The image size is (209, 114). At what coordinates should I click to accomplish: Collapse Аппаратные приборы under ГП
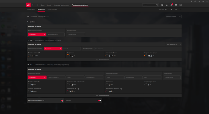[104, 95]
